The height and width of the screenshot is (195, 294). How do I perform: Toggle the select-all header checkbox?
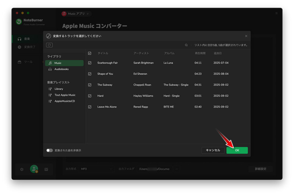90,53
